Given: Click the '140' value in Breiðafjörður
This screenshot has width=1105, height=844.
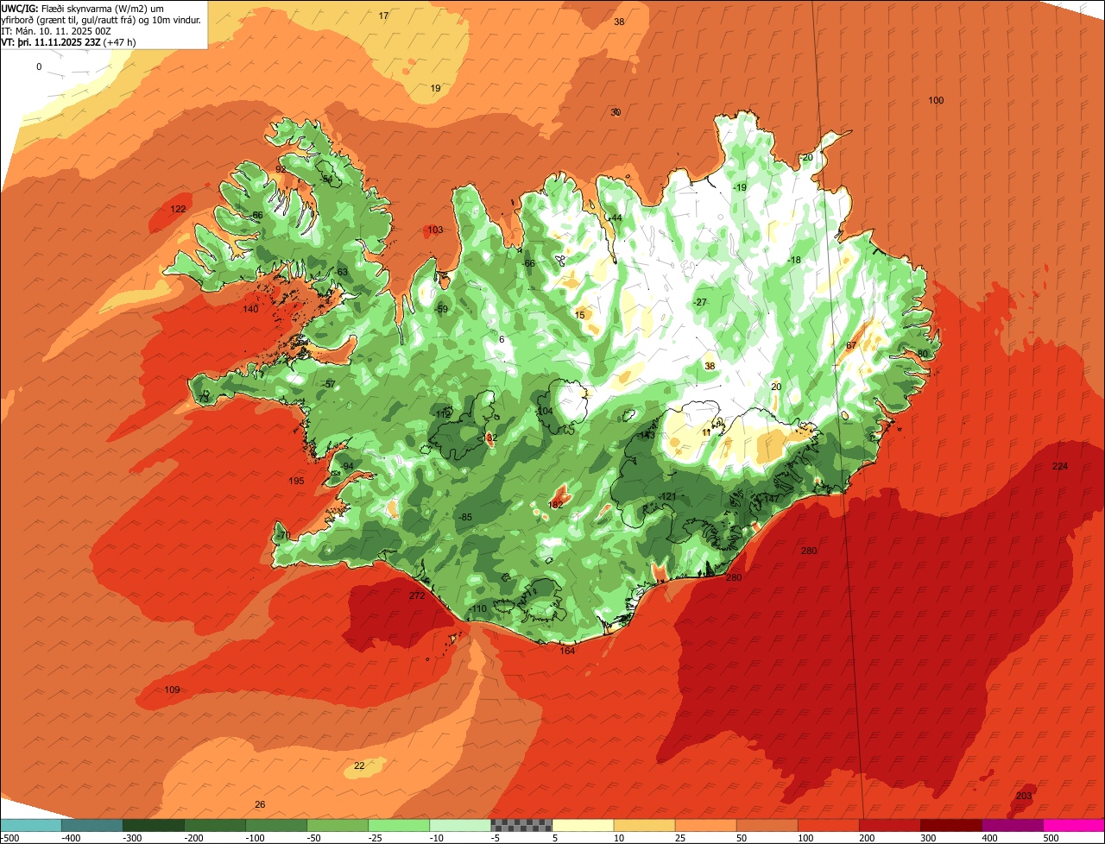Looking at the screenshot, I should (x=250, y=309).
